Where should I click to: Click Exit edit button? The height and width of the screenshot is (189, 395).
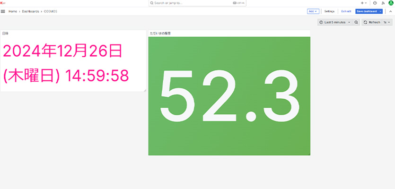(x=346, y=11)
